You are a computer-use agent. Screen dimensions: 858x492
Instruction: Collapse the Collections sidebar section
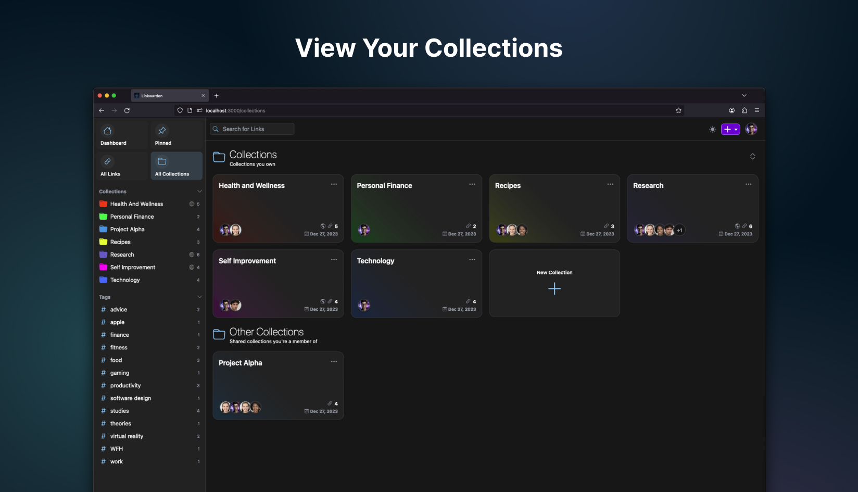tap(199, 192)
